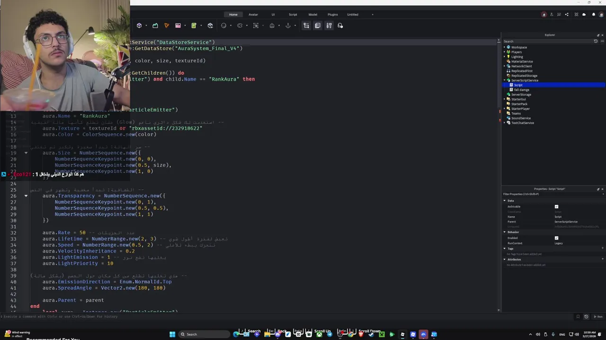Collapse the Behavior properties section
This screenshot has width=606, height=340.
click(505, 232)
